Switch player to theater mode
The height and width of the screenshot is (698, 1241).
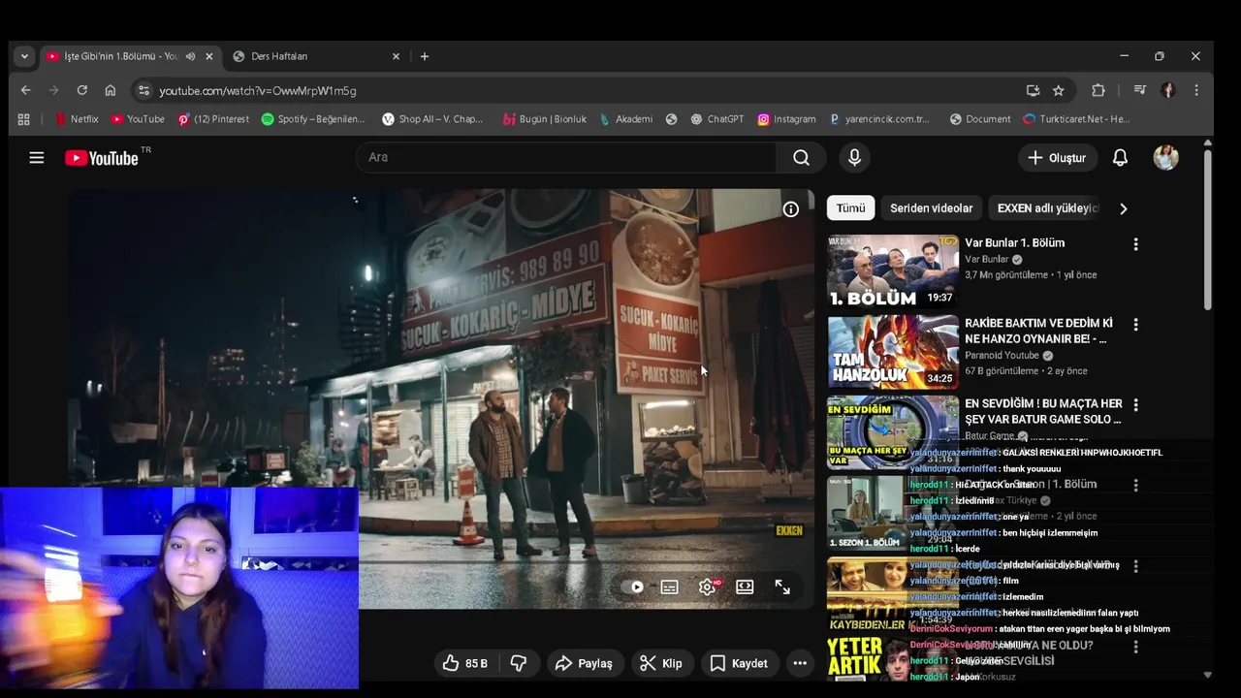click(x=745, y=587)
